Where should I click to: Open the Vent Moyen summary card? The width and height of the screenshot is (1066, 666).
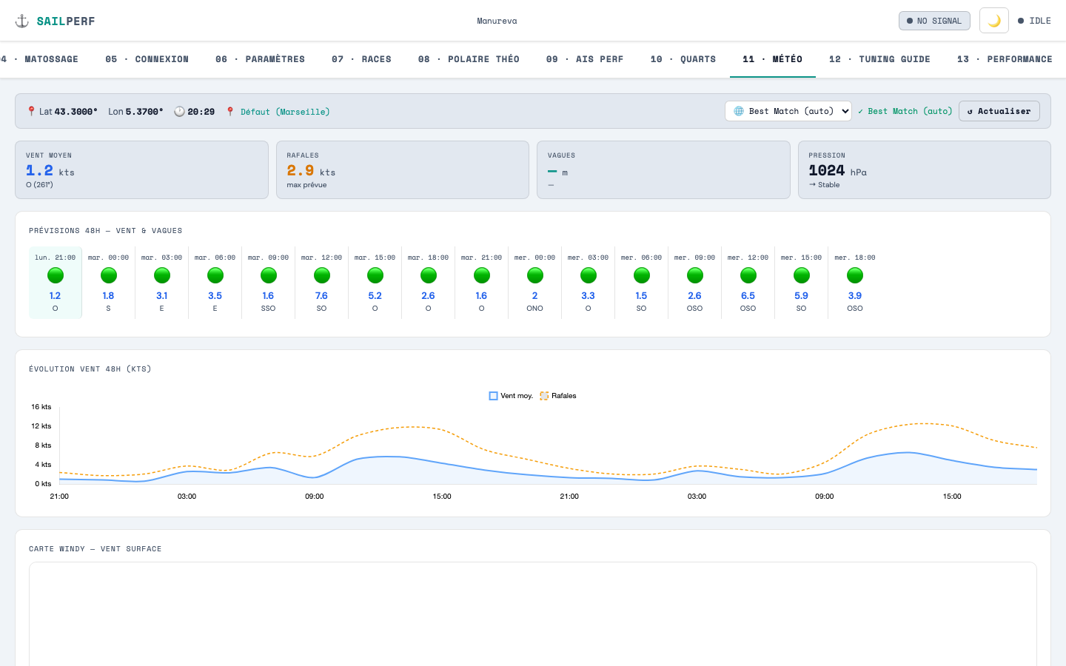[141, 170]
